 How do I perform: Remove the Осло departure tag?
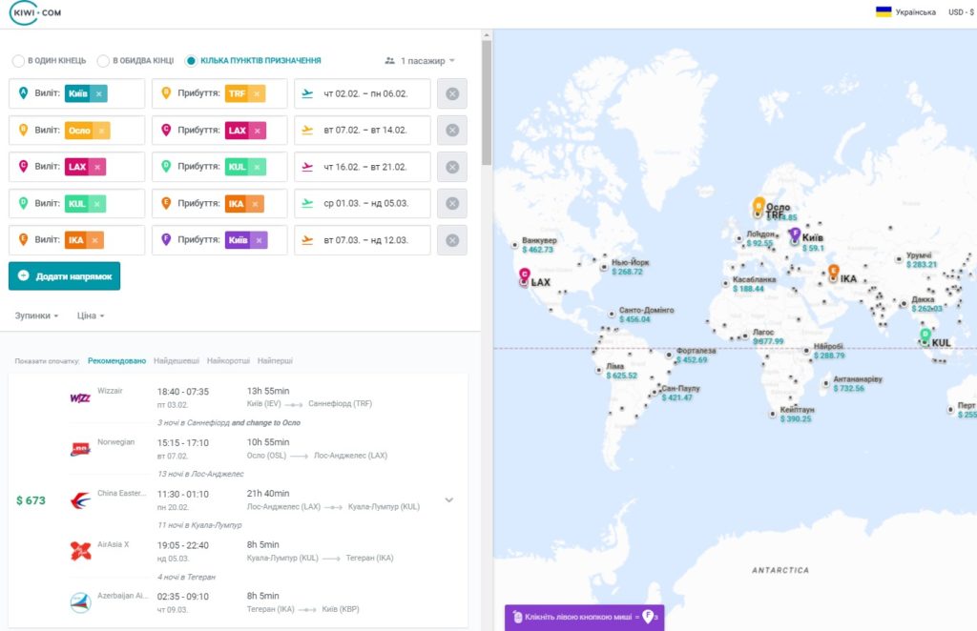(x=101, y=130)
